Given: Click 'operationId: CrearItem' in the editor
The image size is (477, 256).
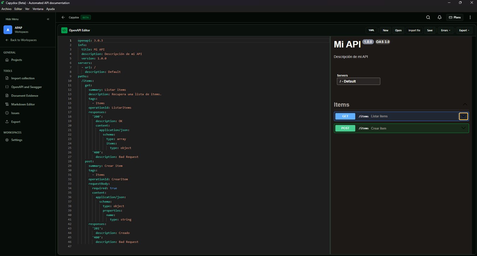Looking at the screenshot, I should [x=108, y=179].
